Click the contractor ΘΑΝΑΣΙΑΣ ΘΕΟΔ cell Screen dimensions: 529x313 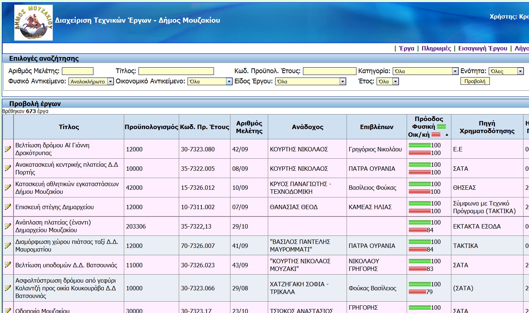click(x=307, y=207)
